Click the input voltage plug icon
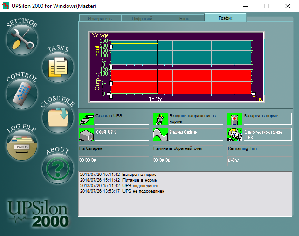The height and width of the screenshot is (236, 299). (160, 119)
